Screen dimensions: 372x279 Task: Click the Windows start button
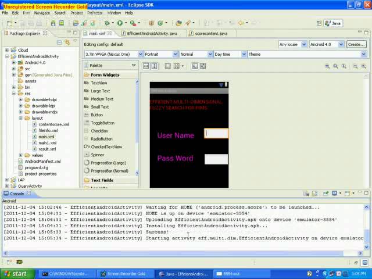coord(17,274)
